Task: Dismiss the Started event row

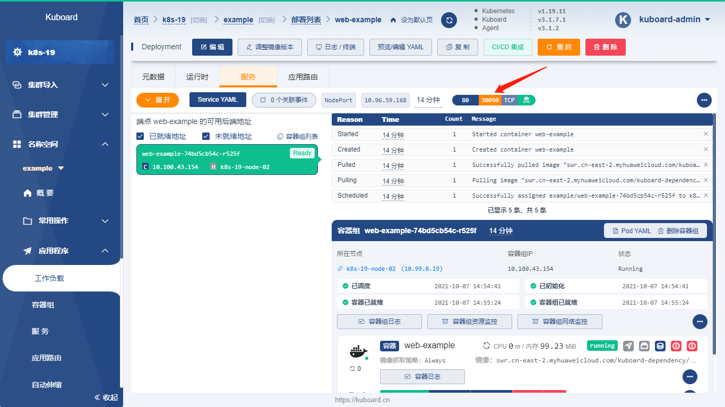Action: coord(706,134)
